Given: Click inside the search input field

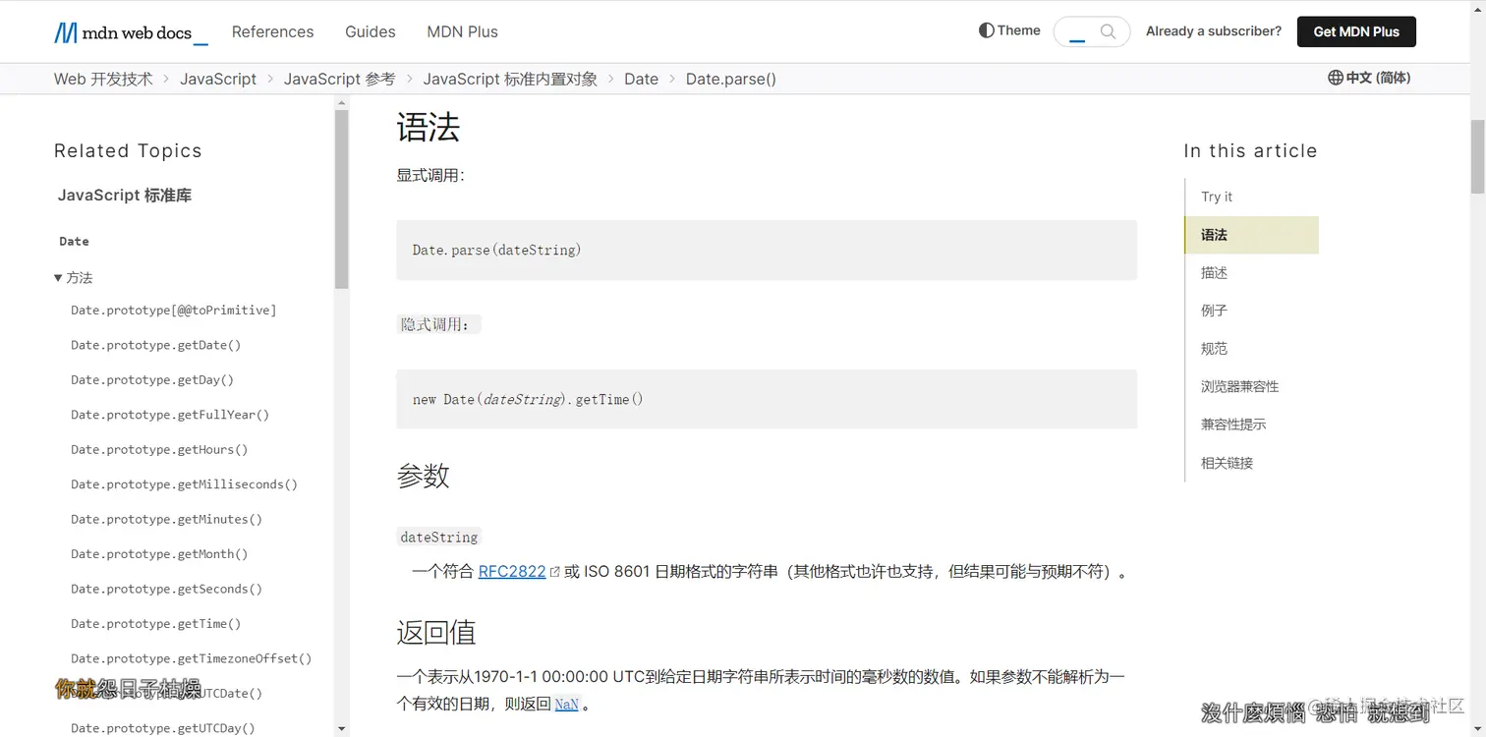Looking at the screenshot, I should 1081,30.
